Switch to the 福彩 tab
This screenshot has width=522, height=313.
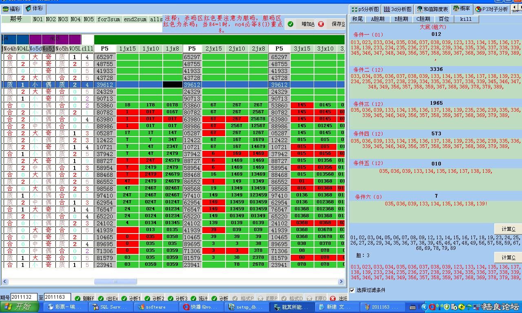click(x=11, y=9)
